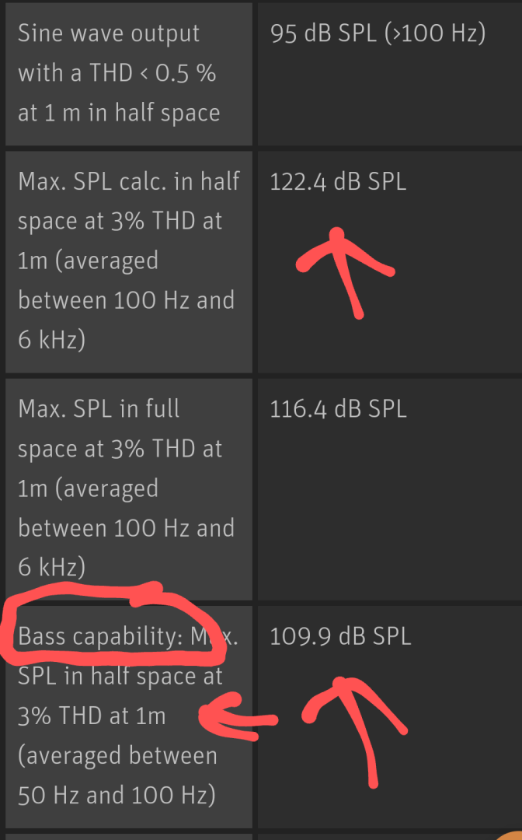The width and height of the screenshot is (522, 840).
Task: Click '(averaged between' in Bass capability row
Action: [x=117, y=757]
